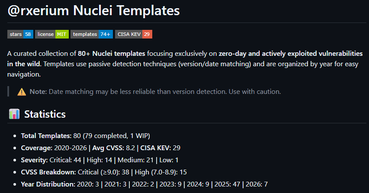Click the bar chart icon beside Statistics
Image resolution: width=369 pixels, height=193 pixels.
[x=14, y=114]
